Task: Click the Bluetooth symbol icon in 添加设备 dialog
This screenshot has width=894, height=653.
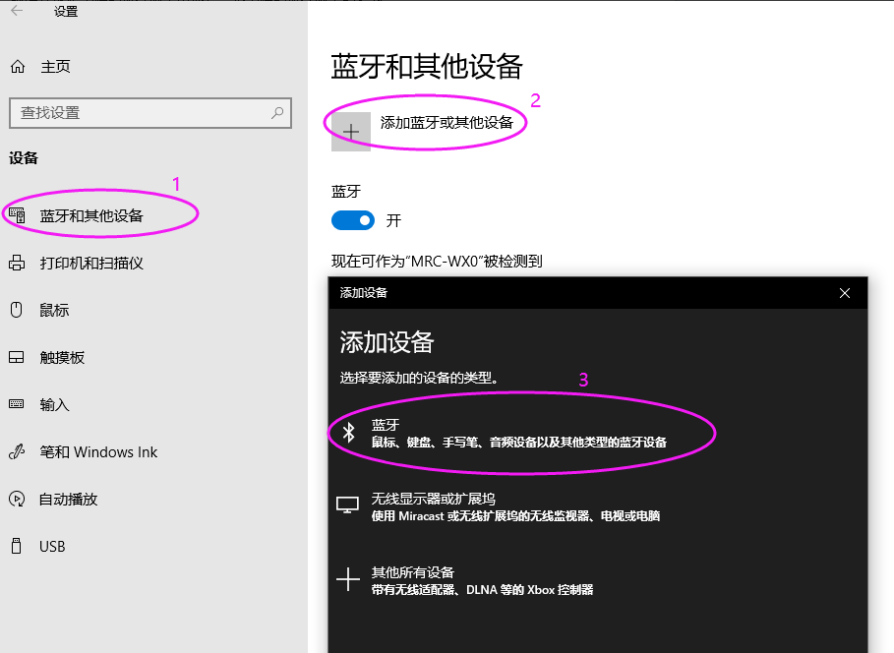Action: (x=348, y=433)
